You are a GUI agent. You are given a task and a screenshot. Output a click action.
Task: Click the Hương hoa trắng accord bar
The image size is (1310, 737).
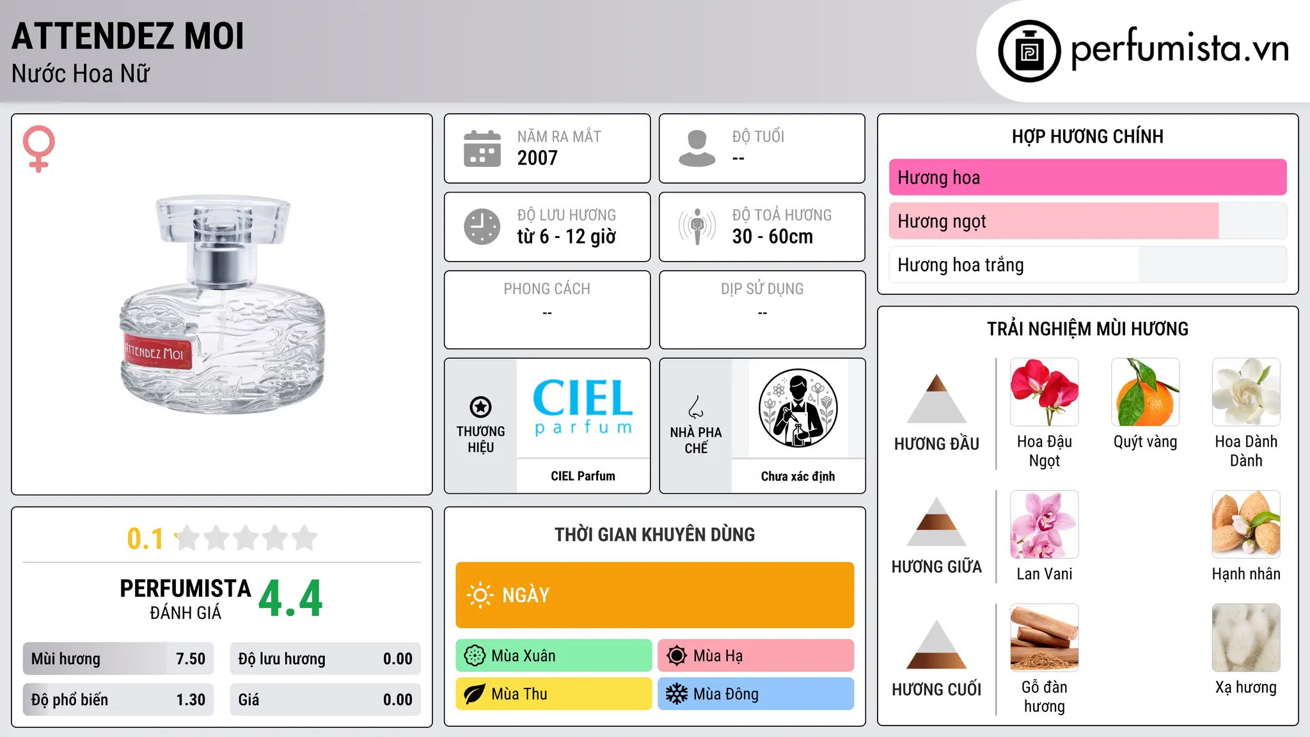[x=1087, y=264]
